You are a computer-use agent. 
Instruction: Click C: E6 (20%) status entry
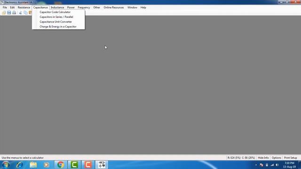pyautogui.click(x=248, y=158)
